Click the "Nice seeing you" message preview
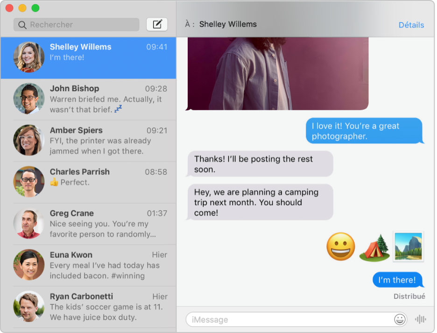 click(103, 229)
